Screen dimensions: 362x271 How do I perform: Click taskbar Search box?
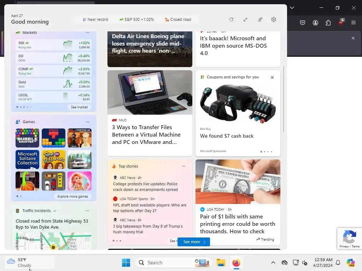173,263
